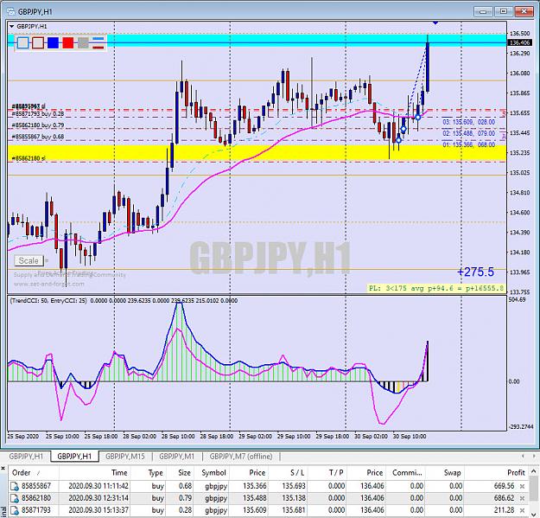Image resolution: width=540 pixels, height=518 pixels.
Task: Switch to the first GBPJPY,H1 tab
Action: (x=26, y=457)
